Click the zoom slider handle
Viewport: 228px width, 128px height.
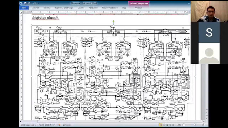tap(195, 125)
